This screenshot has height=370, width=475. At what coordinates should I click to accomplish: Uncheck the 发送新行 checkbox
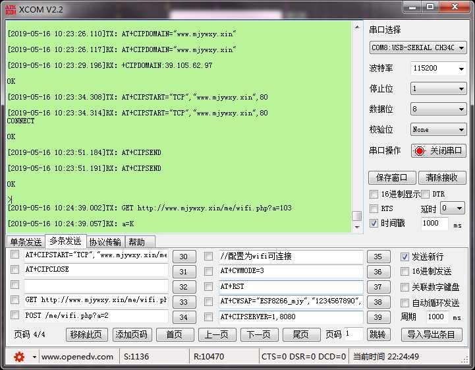pyautogui.click(x=405, y=257)
